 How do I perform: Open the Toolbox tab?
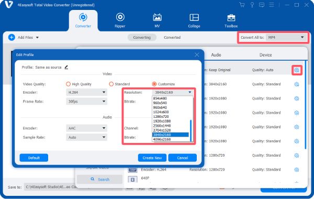point(231,20)
